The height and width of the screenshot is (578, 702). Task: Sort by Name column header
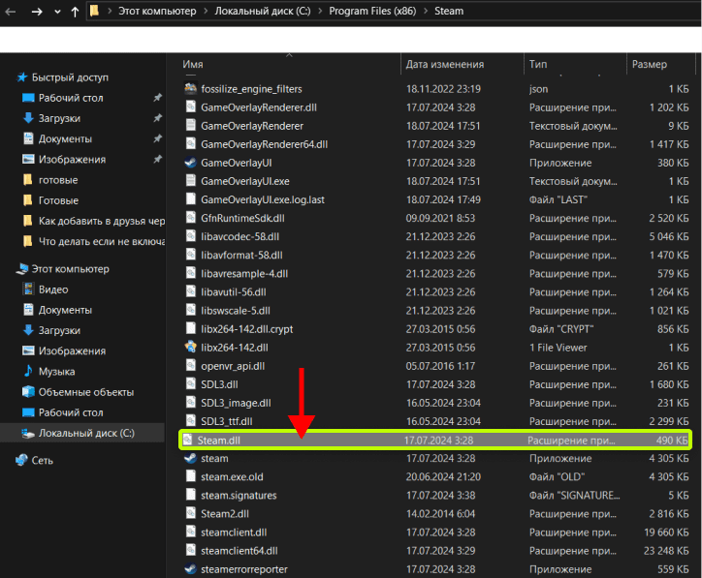[193, 64]
